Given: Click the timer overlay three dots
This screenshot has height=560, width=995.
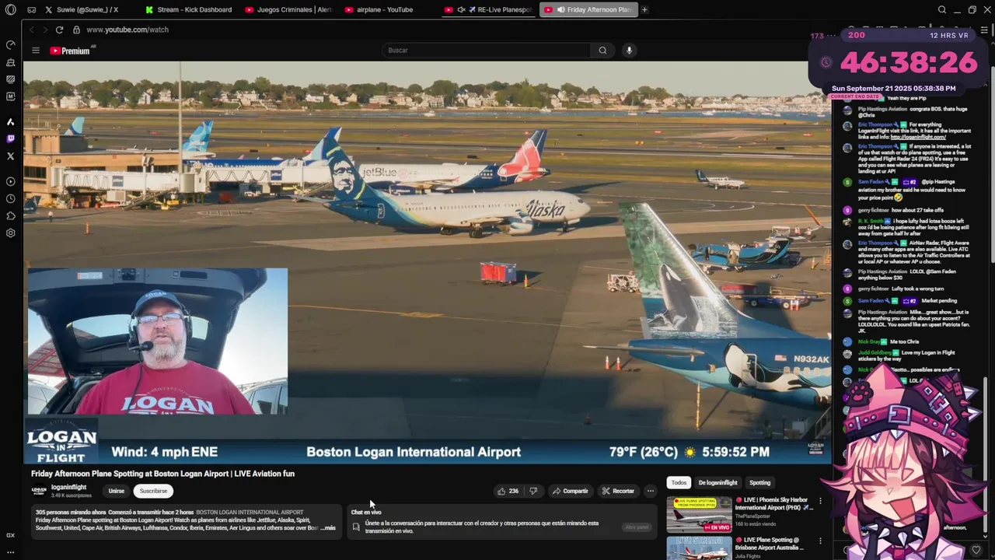Looking at the screenshot, I should tap(832, 36).
